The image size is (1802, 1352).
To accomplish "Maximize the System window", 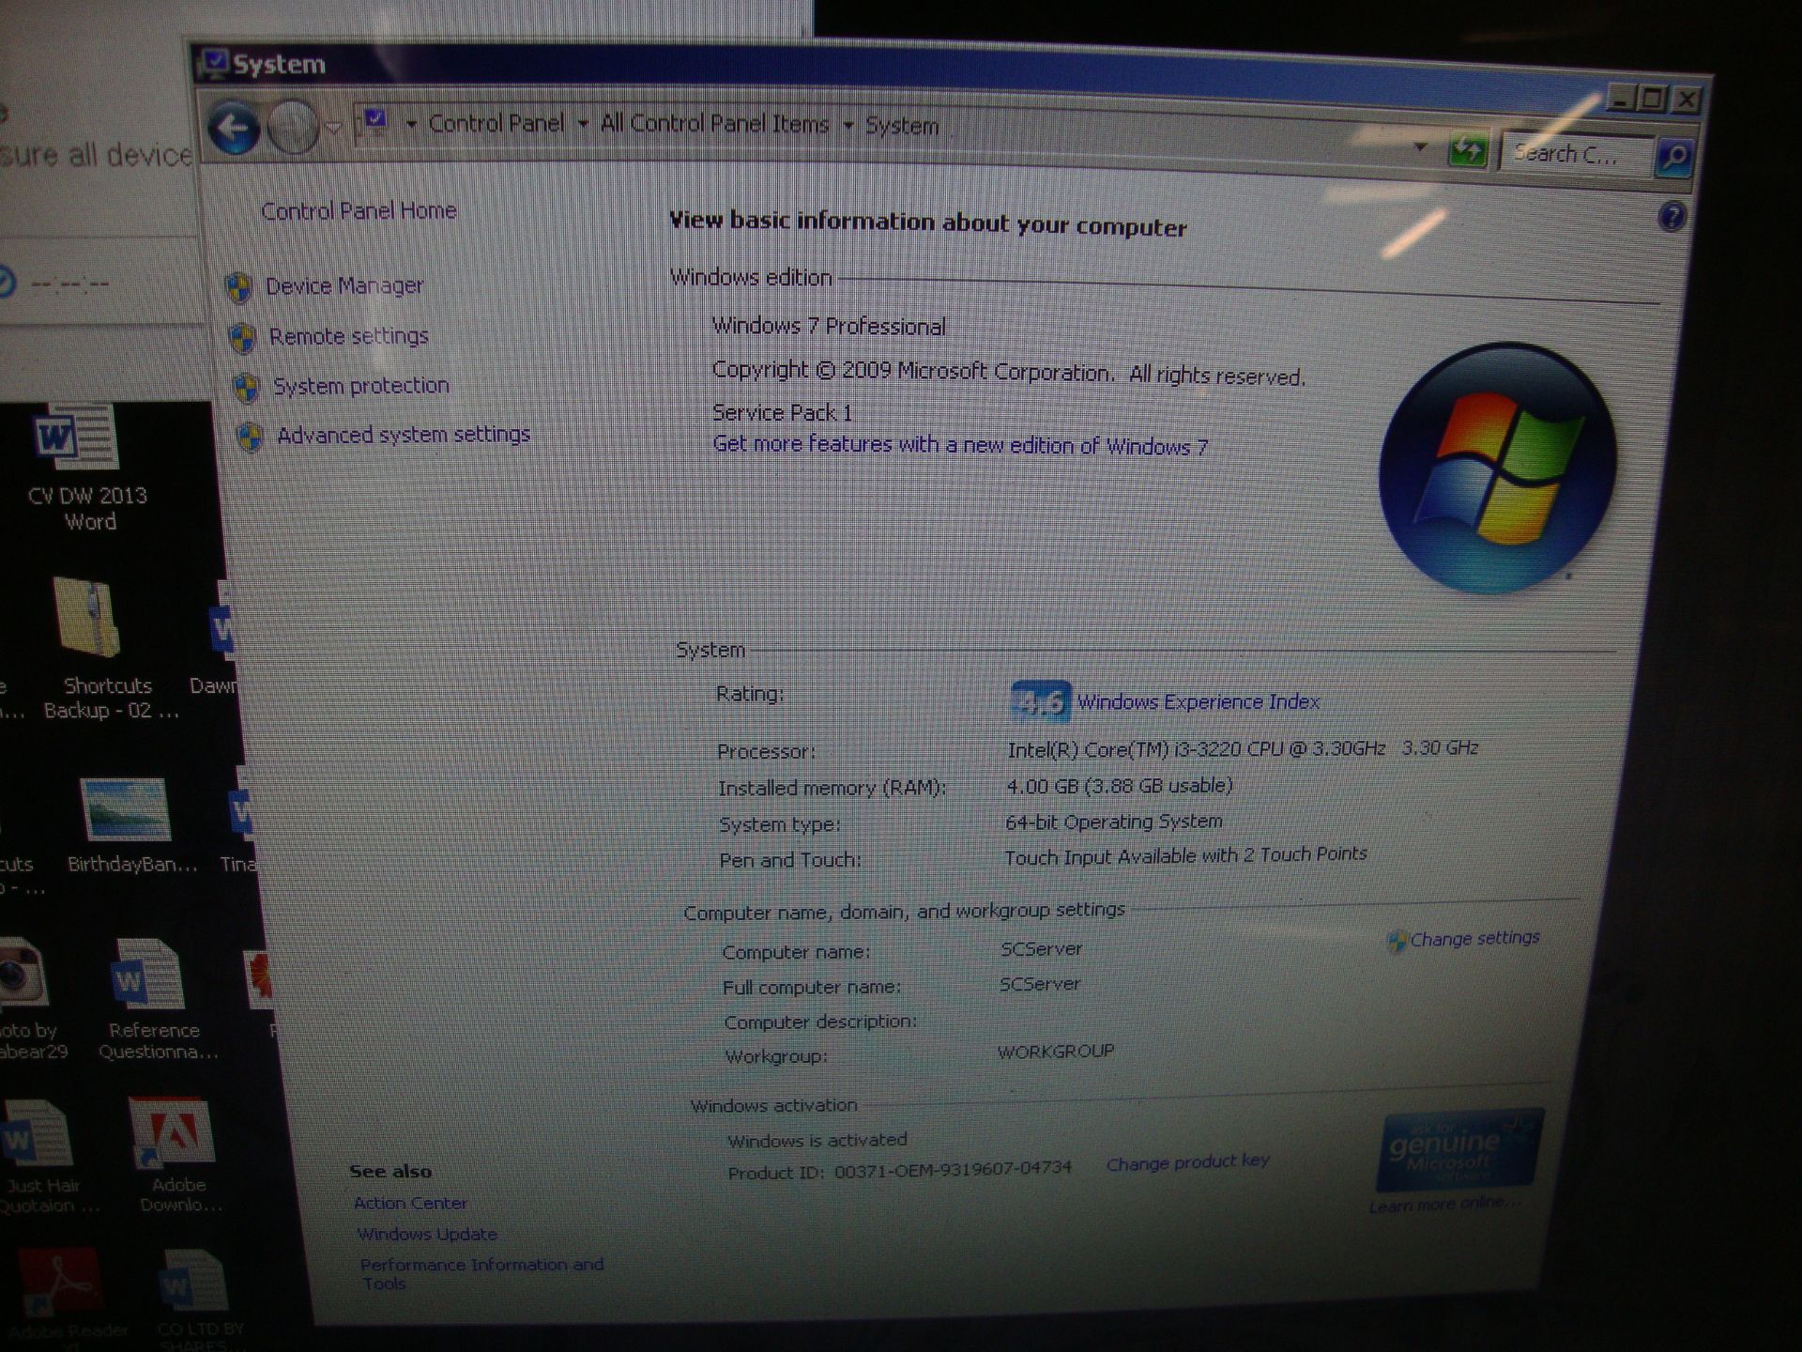I will point(1654,98).
